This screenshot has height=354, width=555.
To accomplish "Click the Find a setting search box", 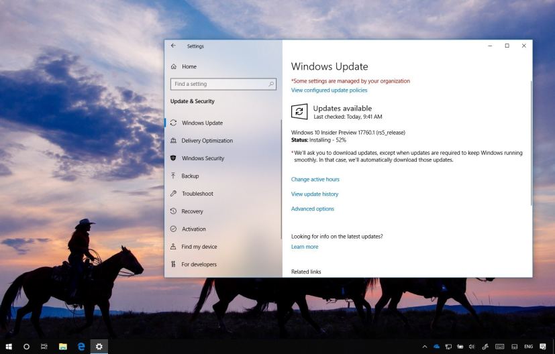I will [223, 84].
